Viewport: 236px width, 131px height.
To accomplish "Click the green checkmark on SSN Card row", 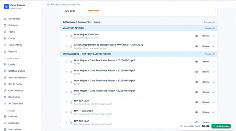I will [214, 36].
